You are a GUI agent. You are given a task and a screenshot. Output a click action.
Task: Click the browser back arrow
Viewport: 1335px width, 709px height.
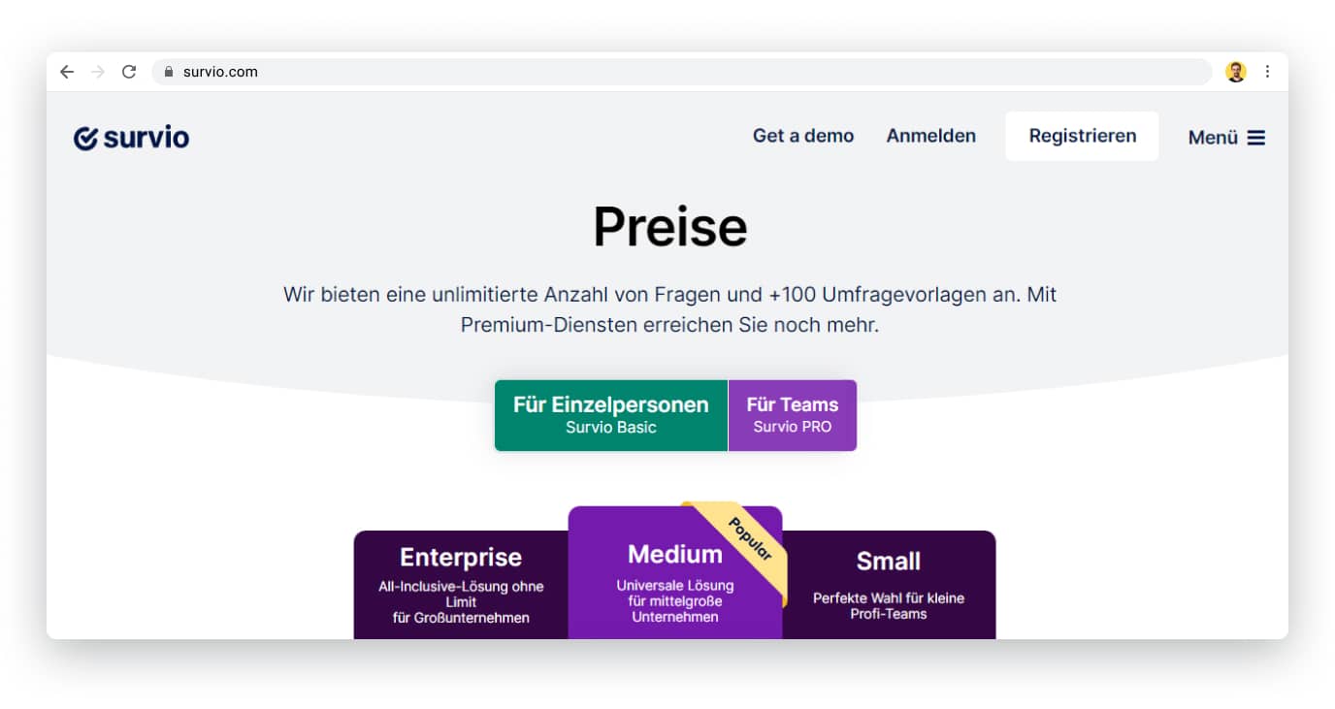[67, 72]
